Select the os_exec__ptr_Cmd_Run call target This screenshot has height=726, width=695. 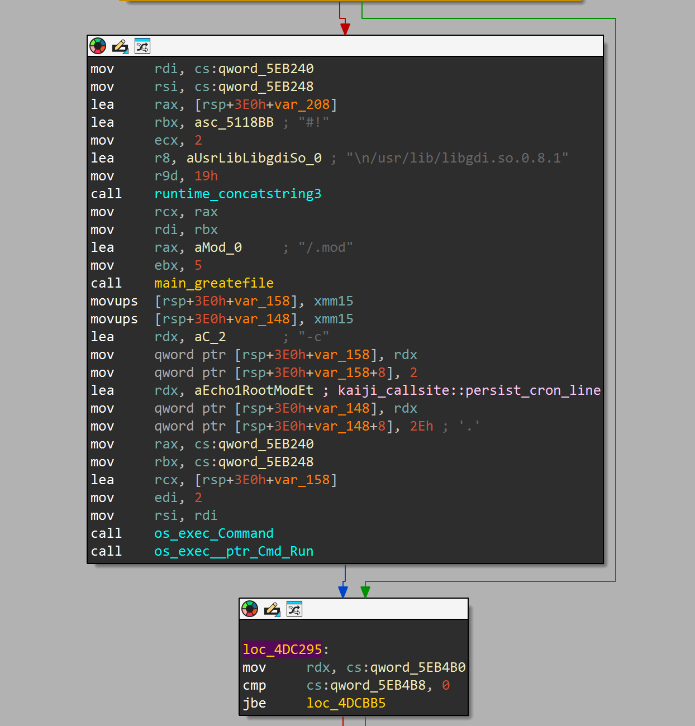(x=234, y=551)
